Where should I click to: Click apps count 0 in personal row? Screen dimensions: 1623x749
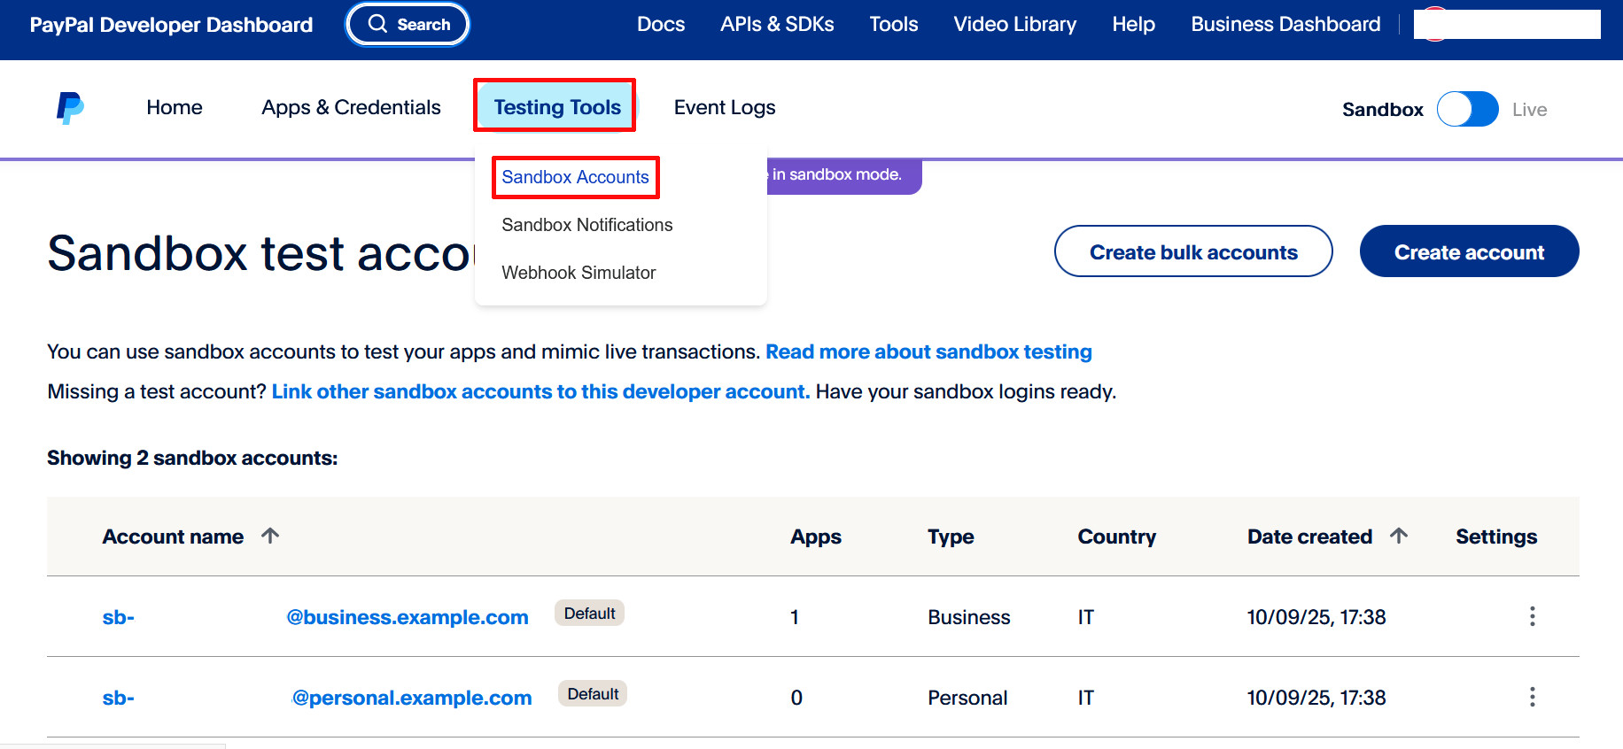[796, 698]
